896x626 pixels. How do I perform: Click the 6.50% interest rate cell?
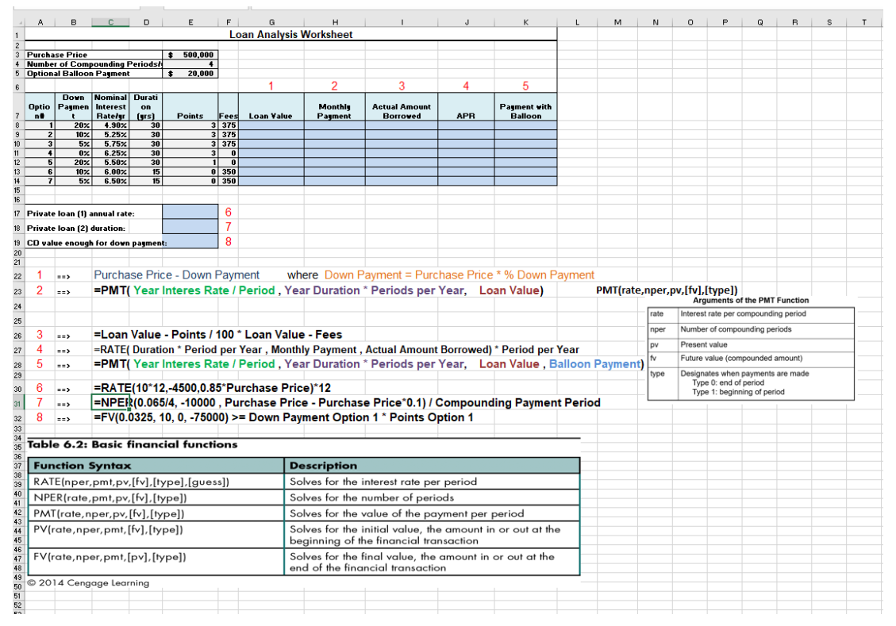[110, 181]
